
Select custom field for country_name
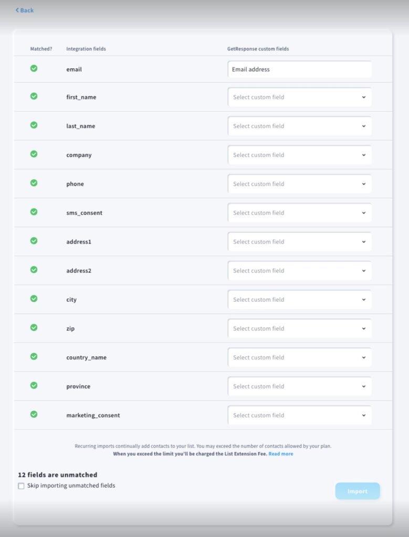tap(299, 358)
